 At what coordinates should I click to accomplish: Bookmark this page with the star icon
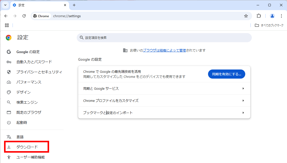click(x=246, y=16)
